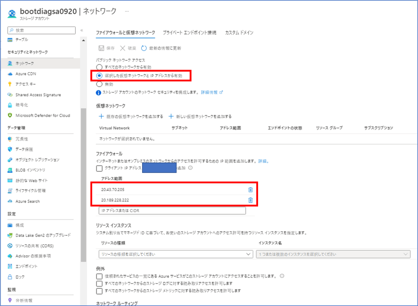Open the リソースの種類 dropdown
This screenshot has width=418, height=306.
(x=176, y=254)
